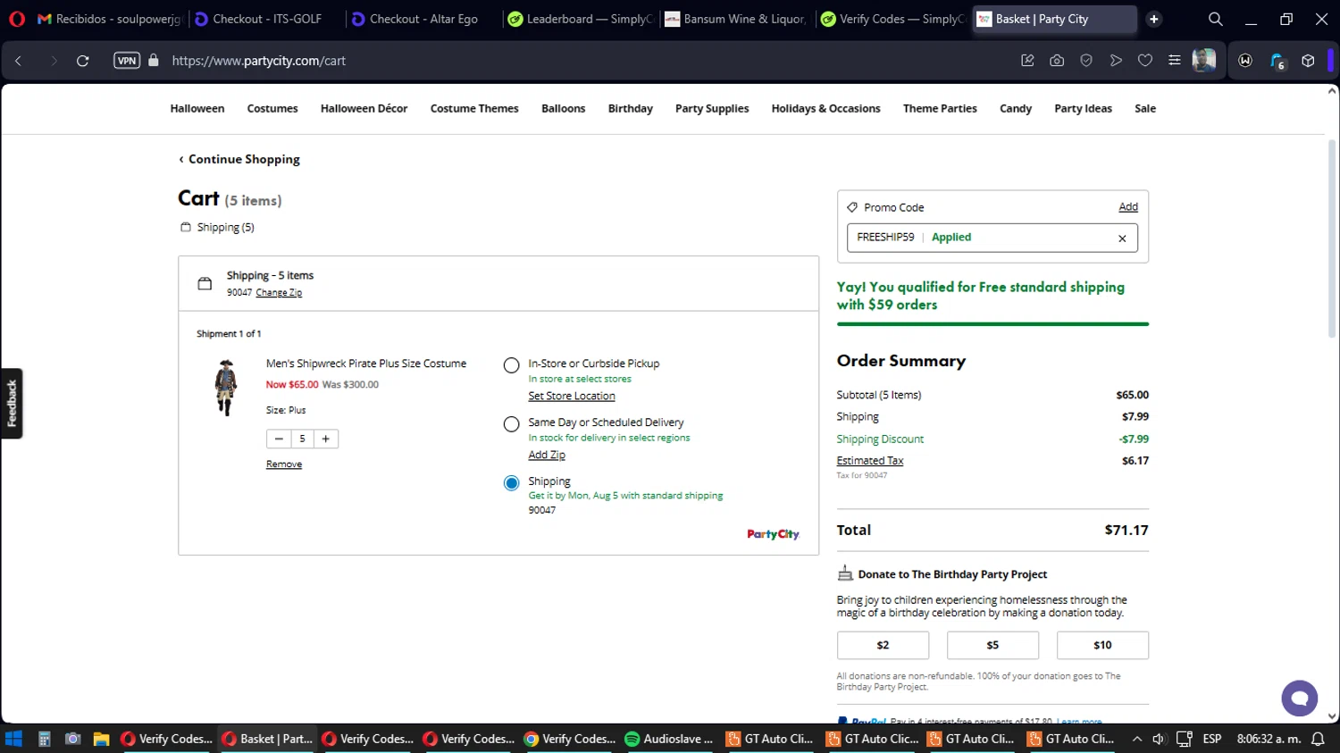
Task: Click Add next to Promo Code
Action: [x=1128, y=207]
